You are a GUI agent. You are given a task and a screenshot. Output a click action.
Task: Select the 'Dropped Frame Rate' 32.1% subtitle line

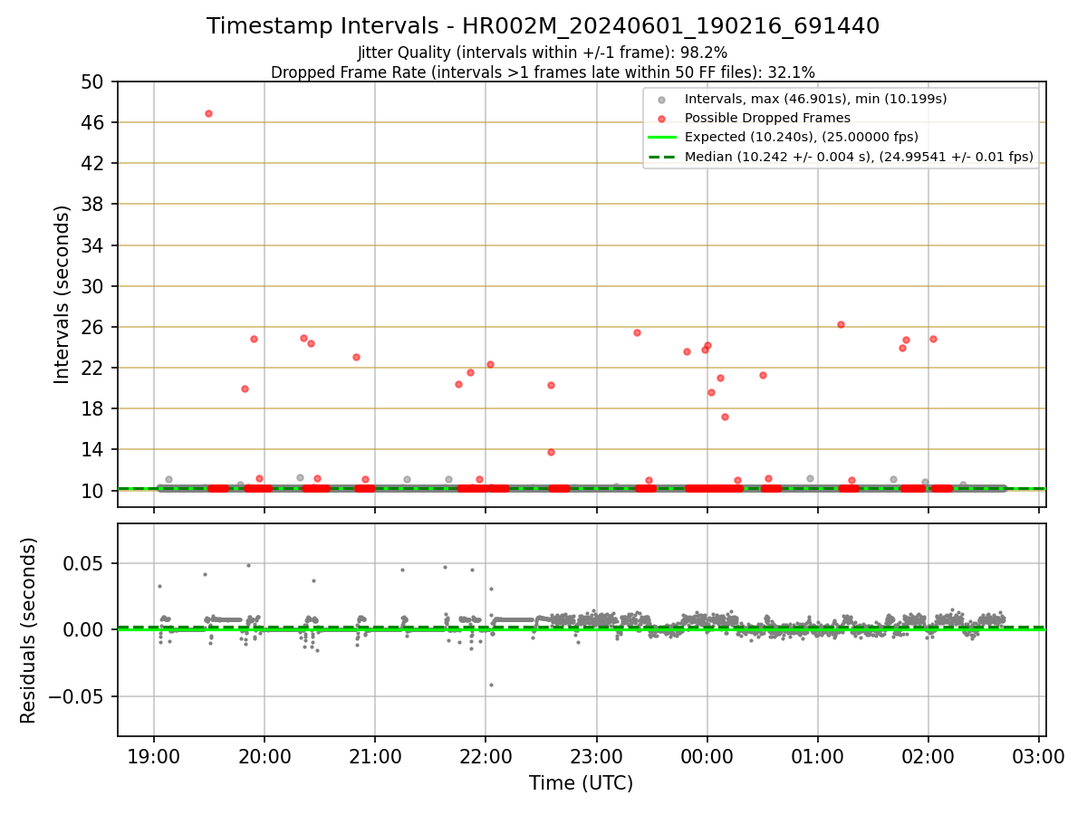tap(543, 72)
